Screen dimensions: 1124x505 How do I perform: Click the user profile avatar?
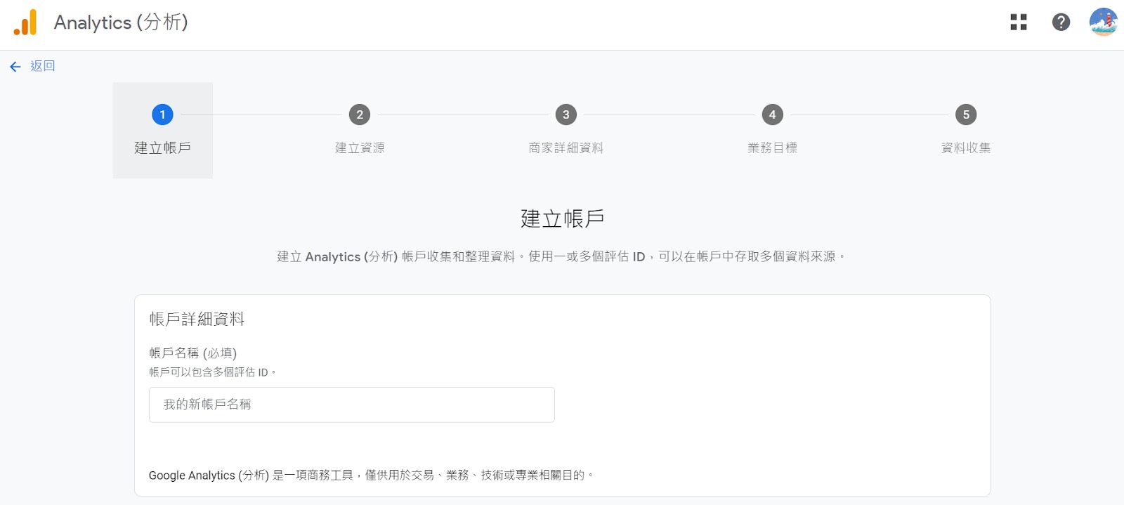click(1103, 22)
